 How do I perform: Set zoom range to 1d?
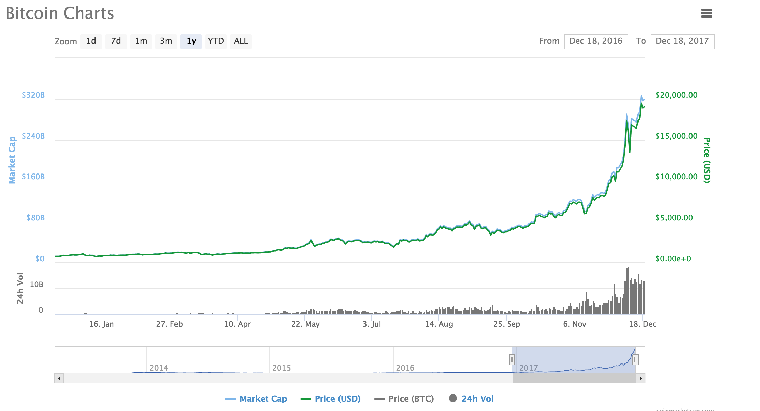tap(91, 41)
